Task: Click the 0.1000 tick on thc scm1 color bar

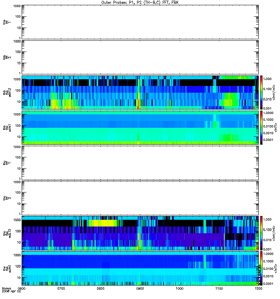Action: pos(268,261)
